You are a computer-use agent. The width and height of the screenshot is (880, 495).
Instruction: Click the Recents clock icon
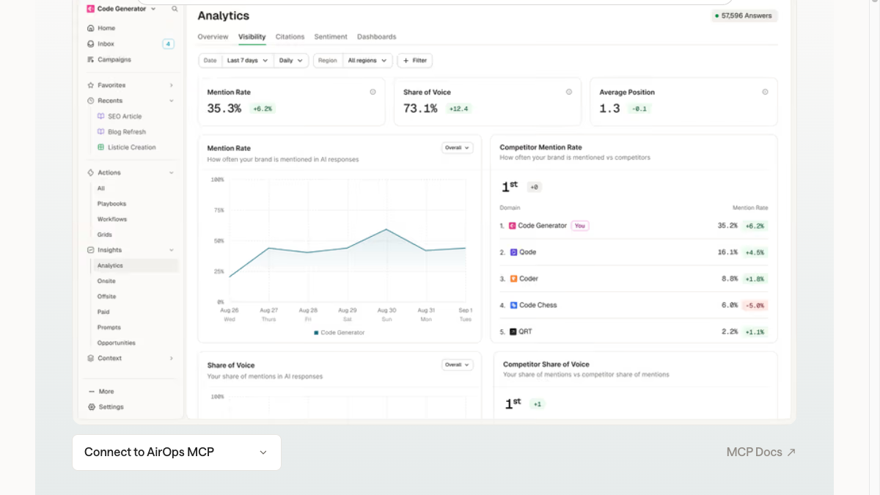90,100
